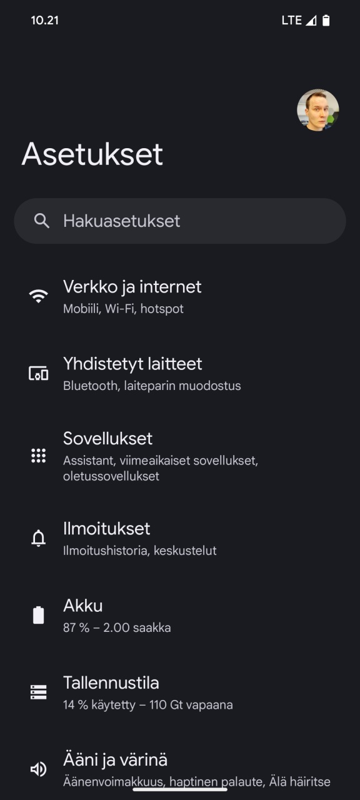Tap the connected devices icon
This screenshot has width=360, height=800.
pos(39,374)
